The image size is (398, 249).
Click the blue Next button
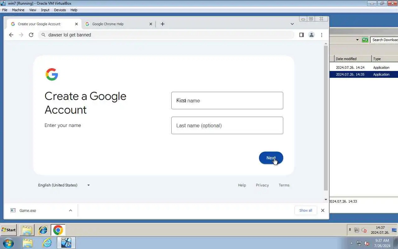pyautogui.click(x=271, y=158)
